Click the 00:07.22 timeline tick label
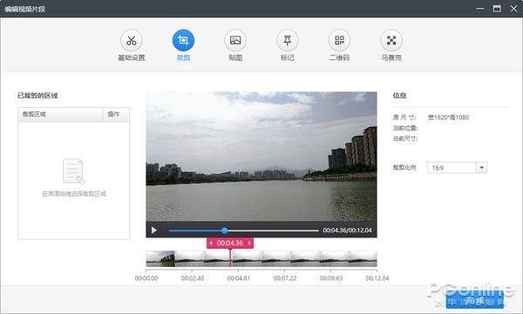523x314 pixels. tap(284, 278)
